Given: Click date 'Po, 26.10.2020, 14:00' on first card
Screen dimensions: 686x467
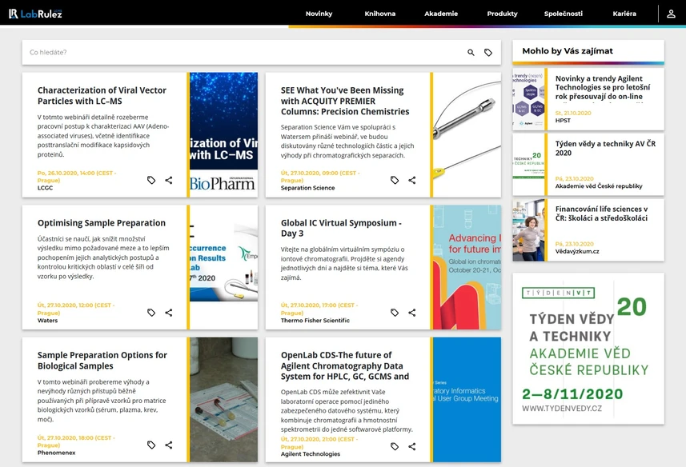Looking at the screenshot, I should (x=77, y=177).
